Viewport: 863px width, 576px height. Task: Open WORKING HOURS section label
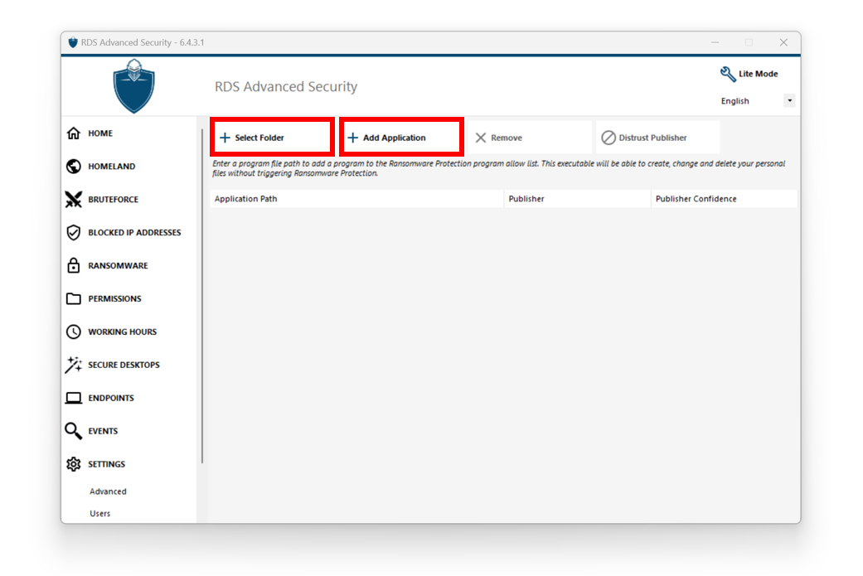coord(122,332)
